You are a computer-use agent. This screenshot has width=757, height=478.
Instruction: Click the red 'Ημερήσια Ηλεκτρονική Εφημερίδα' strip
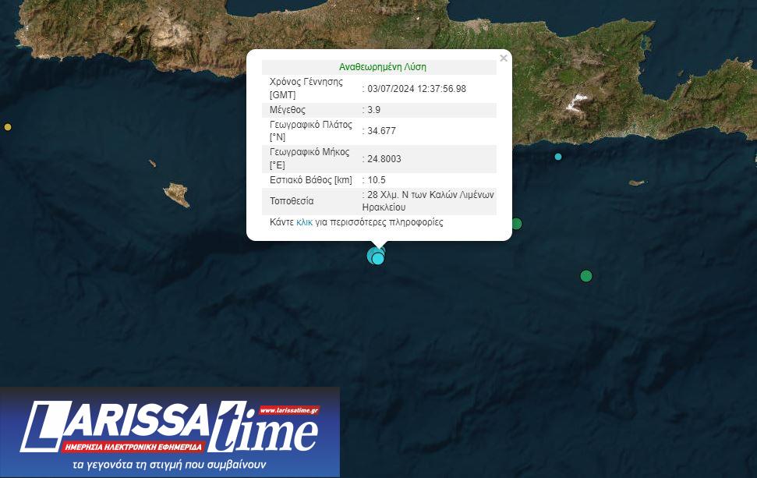pyautogui.click(x=133, y=448)
